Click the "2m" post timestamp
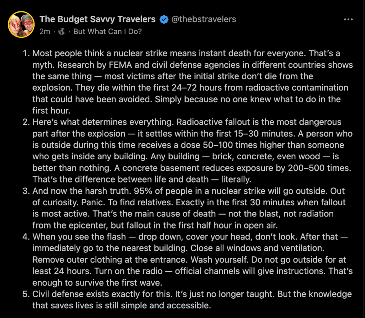 tap(45, 31)
